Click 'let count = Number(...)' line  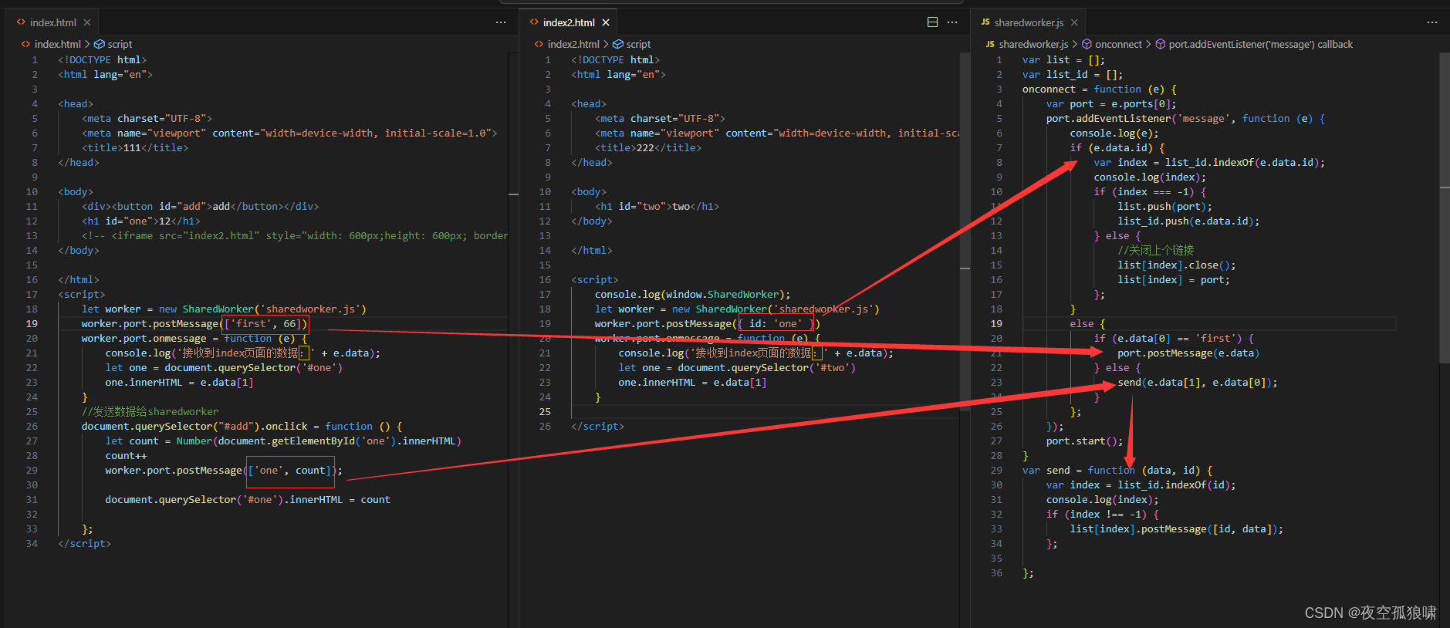tap(283, 441)
